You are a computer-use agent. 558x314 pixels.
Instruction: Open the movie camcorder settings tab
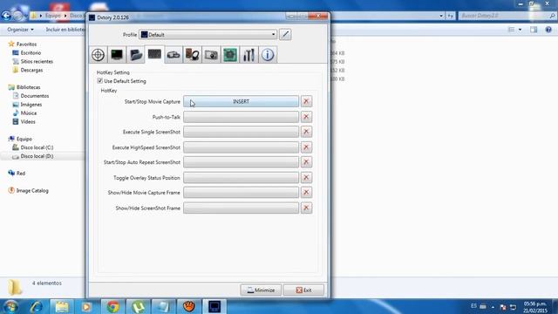174,55
